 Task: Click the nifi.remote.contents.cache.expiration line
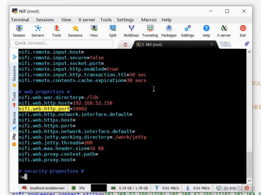[x=82, y=80]
